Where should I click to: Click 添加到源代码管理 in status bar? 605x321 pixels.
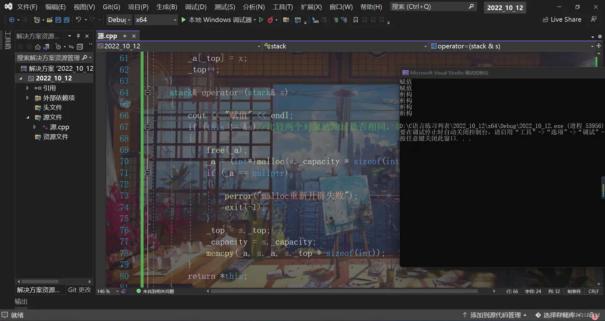tap(495, 315)
